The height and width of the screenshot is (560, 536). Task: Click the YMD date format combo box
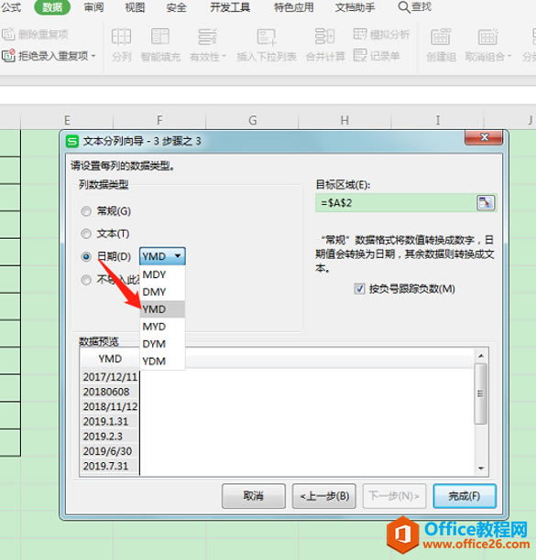(162, 256)
